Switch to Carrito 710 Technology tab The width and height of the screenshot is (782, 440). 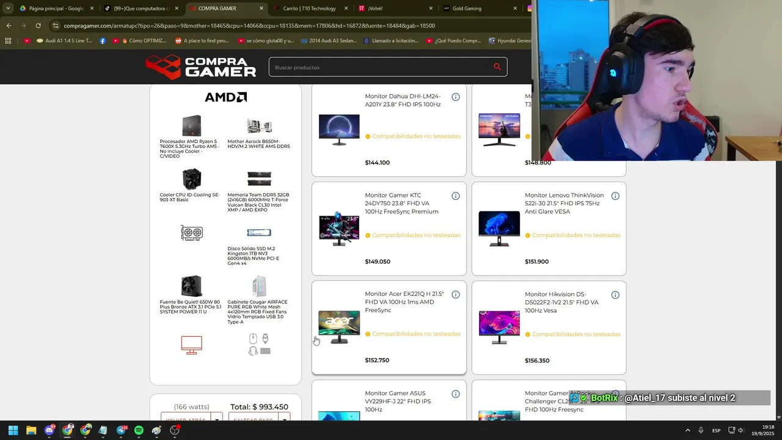coord(310,9)
